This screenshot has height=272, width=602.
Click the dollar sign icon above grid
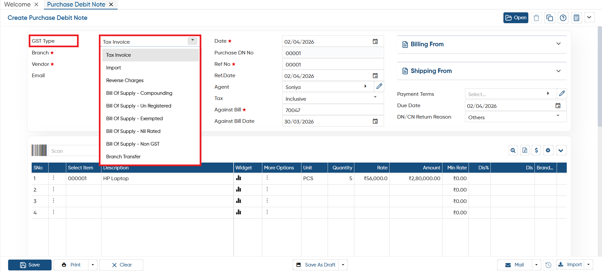pos(536,150)
